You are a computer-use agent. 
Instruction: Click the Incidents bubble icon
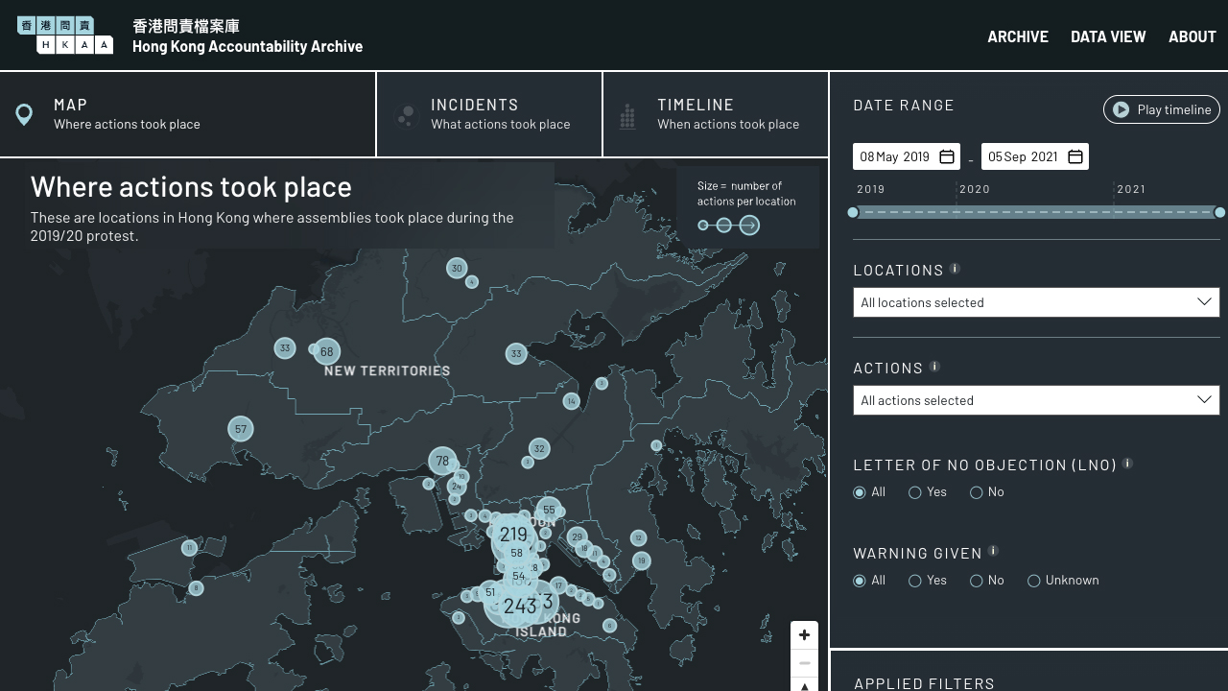click(406, 116)
